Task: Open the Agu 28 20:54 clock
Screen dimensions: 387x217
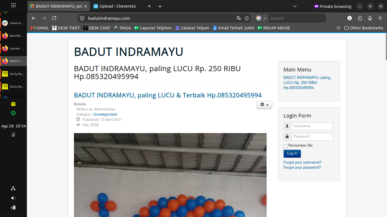Action: point(13,126)
